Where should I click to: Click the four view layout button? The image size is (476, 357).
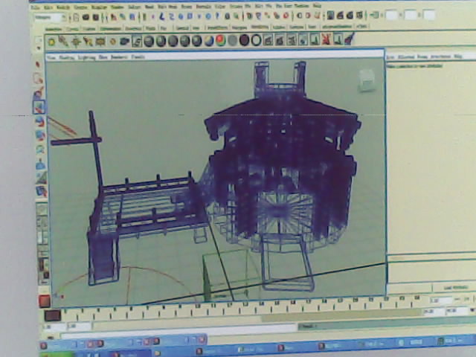coord(42,223)
